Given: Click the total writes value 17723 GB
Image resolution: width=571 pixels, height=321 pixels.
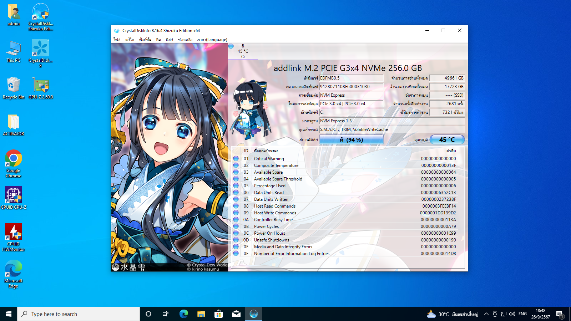Looking at the screenshot, I should (x=447, y=87).
